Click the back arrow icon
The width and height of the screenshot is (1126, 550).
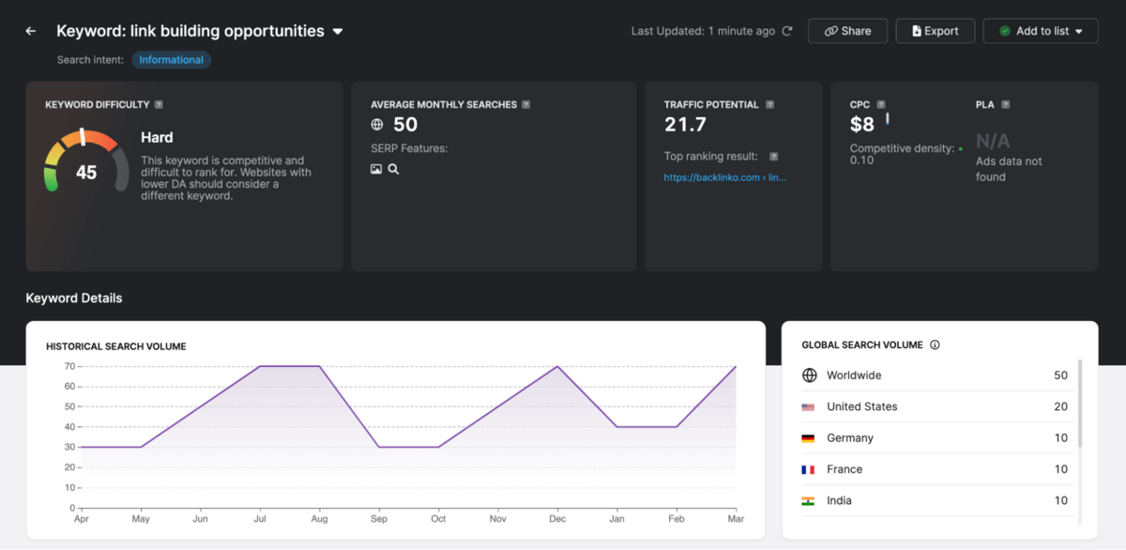[31, 31]
